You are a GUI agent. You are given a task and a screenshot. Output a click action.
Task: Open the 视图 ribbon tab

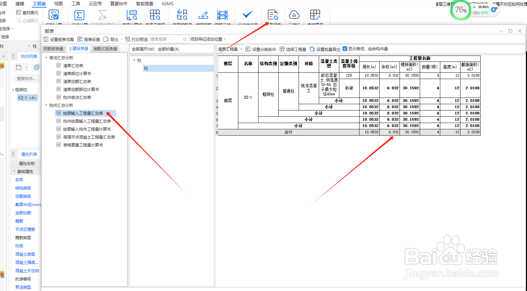[58, 4]
